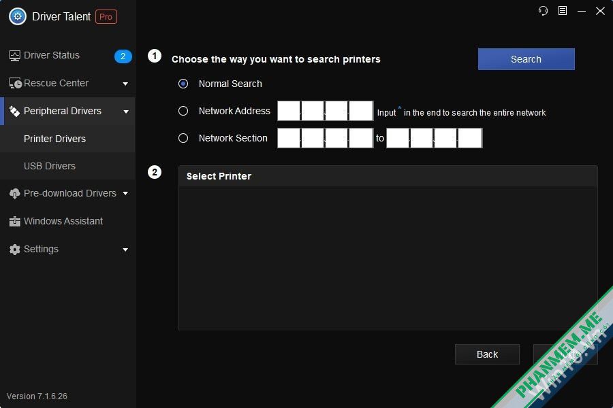Choose the Network Section radio option
Viewport: 613px width, 408px height.
tap(183, 138)
